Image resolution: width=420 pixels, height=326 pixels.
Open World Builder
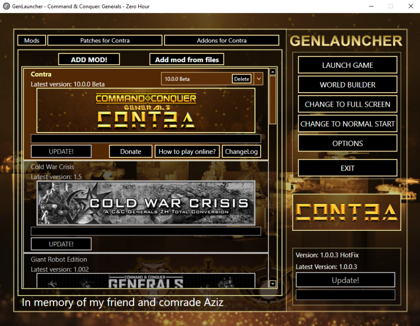tap(348, 85)
